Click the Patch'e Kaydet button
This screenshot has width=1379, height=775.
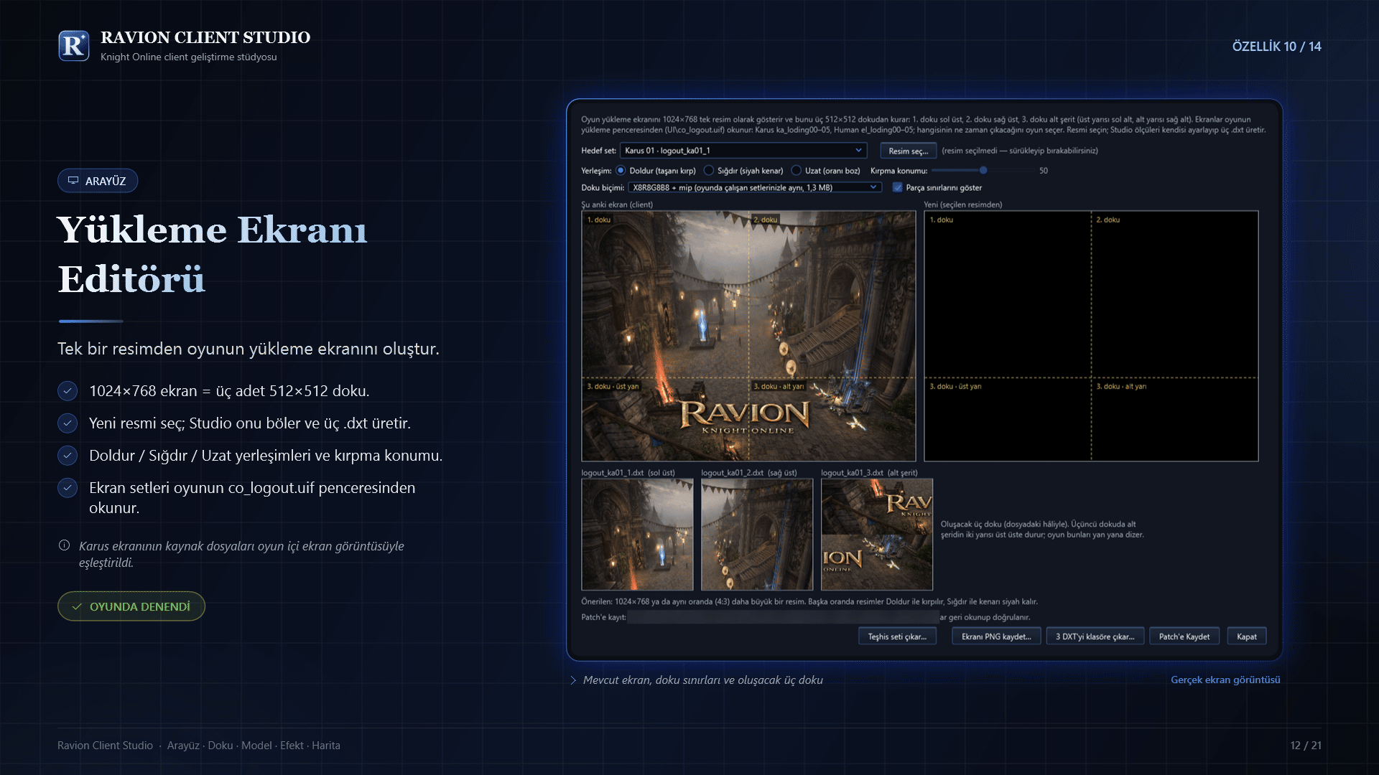coord(1184,637)
